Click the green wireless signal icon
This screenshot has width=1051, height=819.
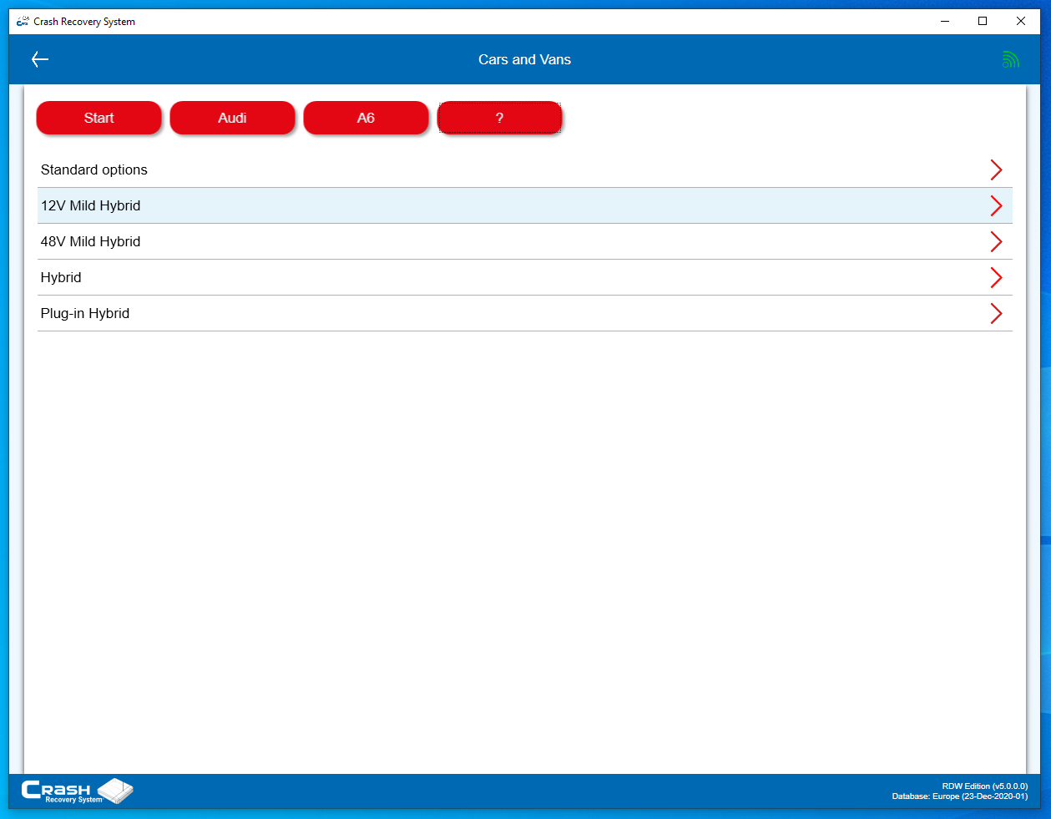pyautogui.click(x=1010, y=59)
